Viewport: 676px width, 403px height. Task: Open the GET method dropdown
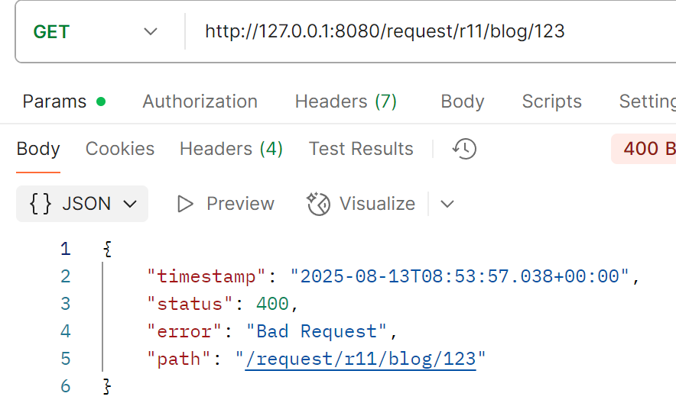pos(96,32)
